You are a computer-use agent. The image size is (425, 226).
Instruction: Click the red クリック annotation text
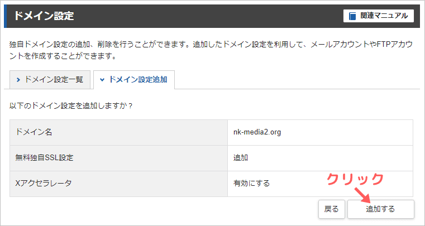click(x=355, y=179)
